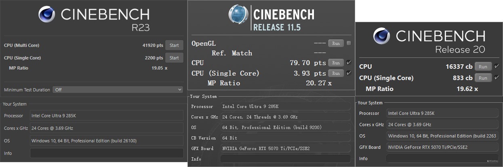This screenshot has width=503, height=167.
Task: Start the R23 CPU Single Core test
Action: tap(174, 58)
